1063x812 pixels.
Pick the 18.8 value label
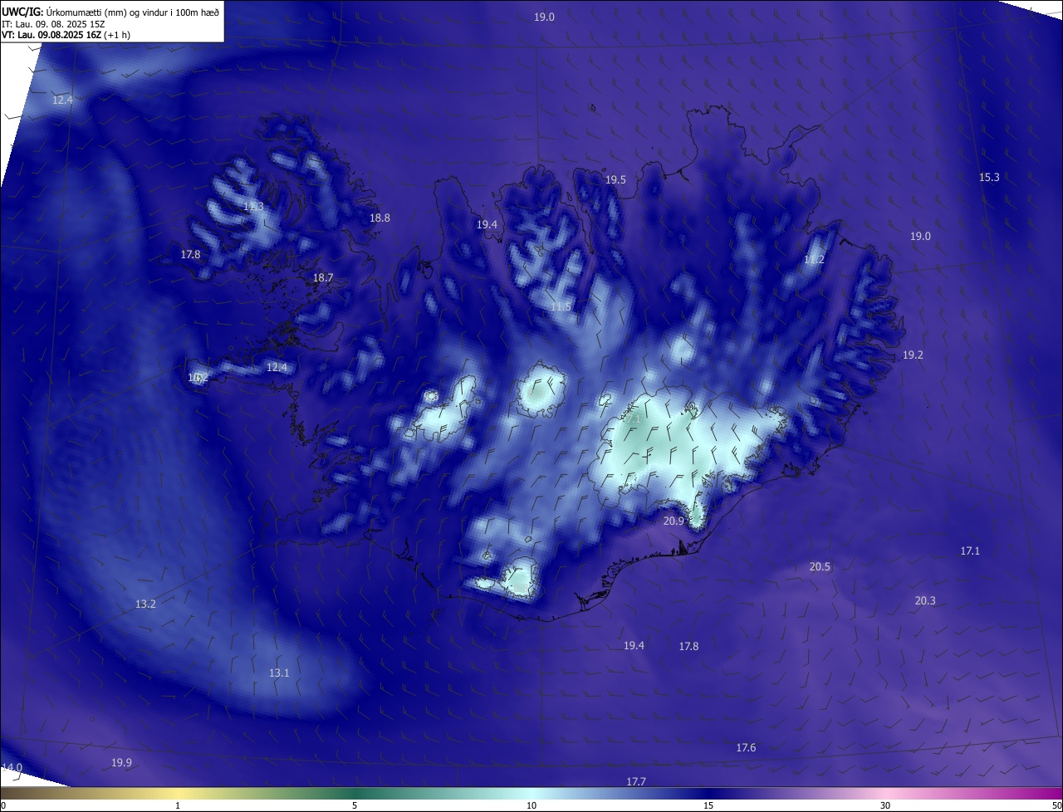point(380,218)
